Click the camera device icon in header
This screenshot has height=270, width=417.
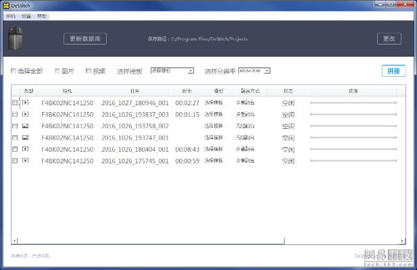16,39
